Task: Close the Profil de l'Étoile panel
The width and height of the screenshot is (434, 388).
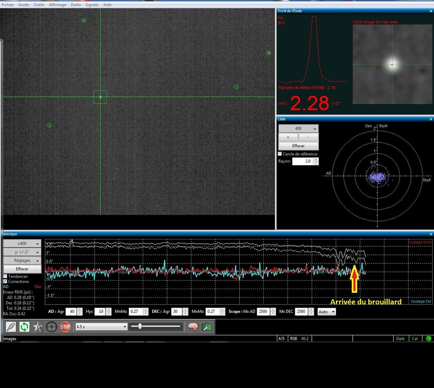Action: tap(431, 10)
